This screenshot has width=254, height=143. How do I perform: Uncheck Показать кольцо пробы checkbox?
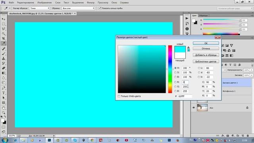click(100, 8)
